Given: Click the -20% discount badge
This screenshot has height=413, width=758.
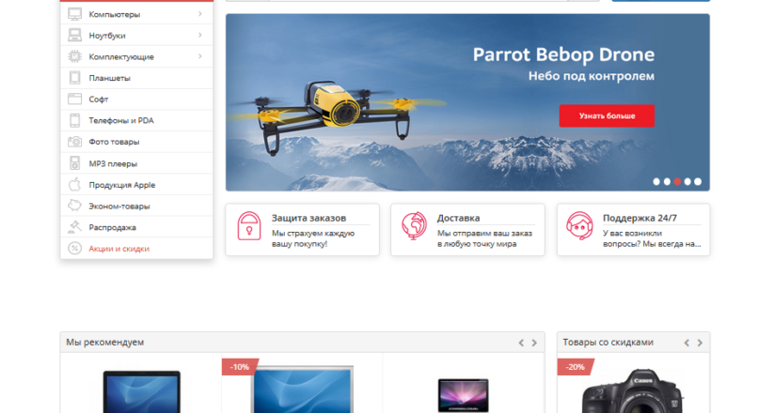Looking at the screenshot, I should click(575, 367).
